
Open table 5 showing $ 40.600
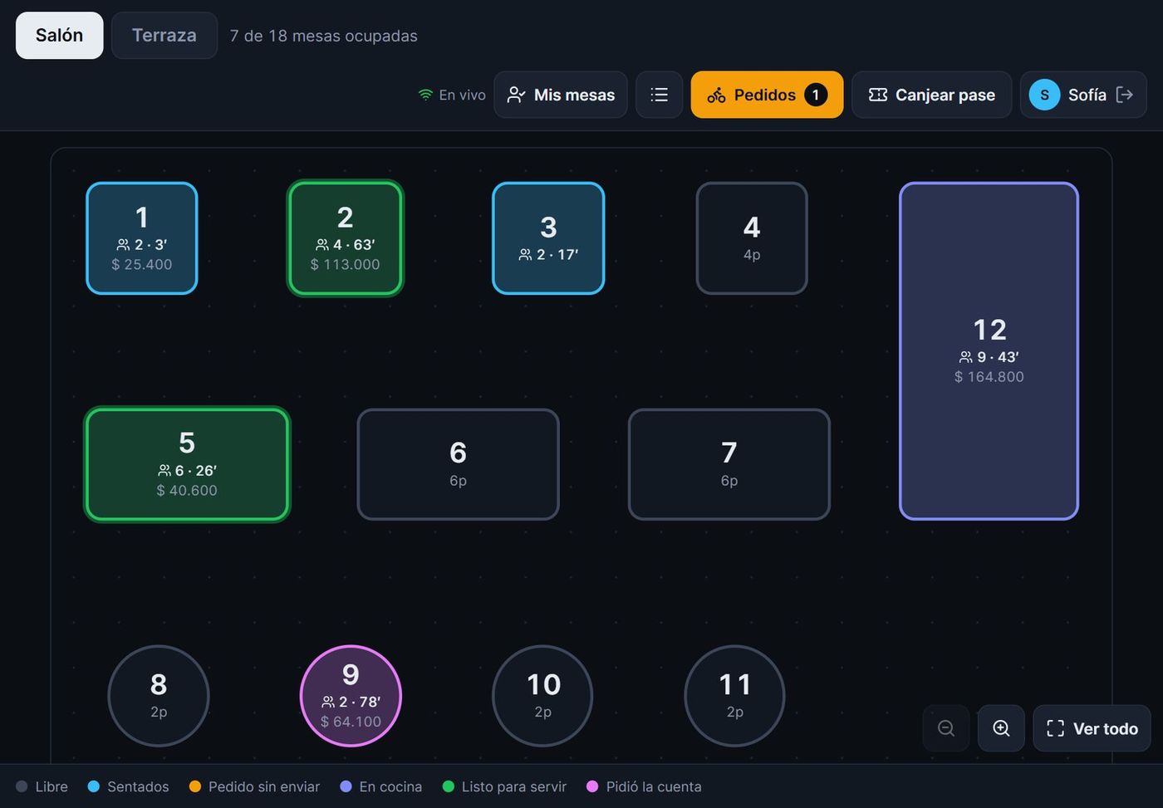(x=187, y=464)
